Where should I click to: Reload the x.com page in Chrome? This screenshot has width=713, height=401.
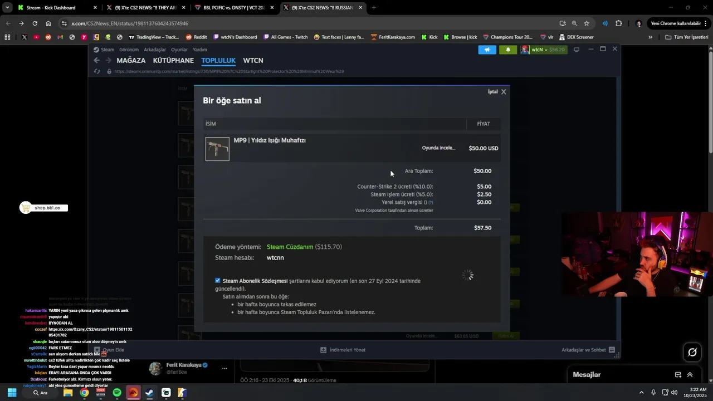tap(35, 23)
